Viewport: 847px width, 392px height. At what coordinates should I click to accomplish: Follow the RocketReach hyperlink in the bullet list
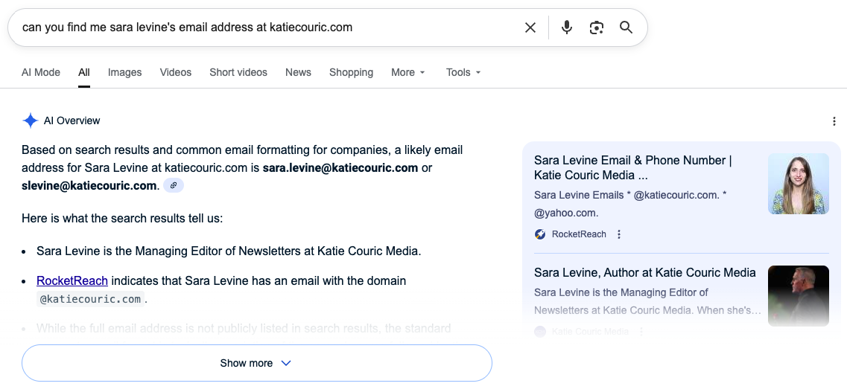72,280
